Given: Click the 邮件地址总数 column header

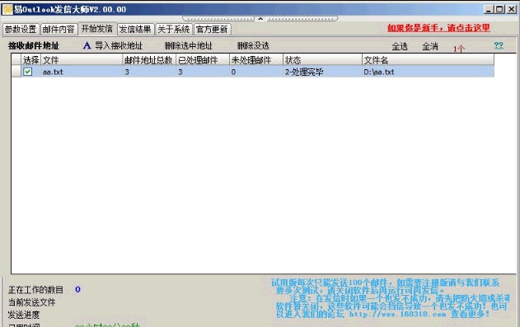Looking at the screenshot, I should click(x=149, y=60).
